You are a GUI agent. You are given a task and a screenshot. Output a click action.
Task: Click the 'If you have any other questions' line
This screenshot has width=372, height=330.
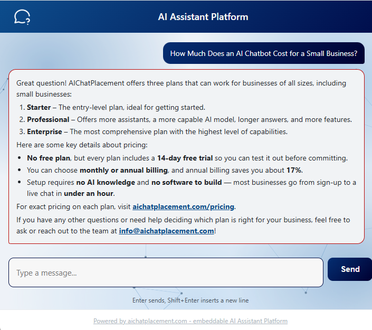pos(183,225)
